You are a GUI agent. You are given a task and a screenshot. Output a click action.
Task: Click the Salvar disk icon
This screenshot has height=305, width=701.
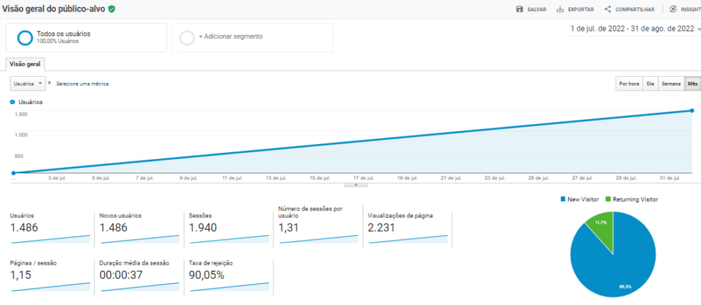tap(520, 9)
